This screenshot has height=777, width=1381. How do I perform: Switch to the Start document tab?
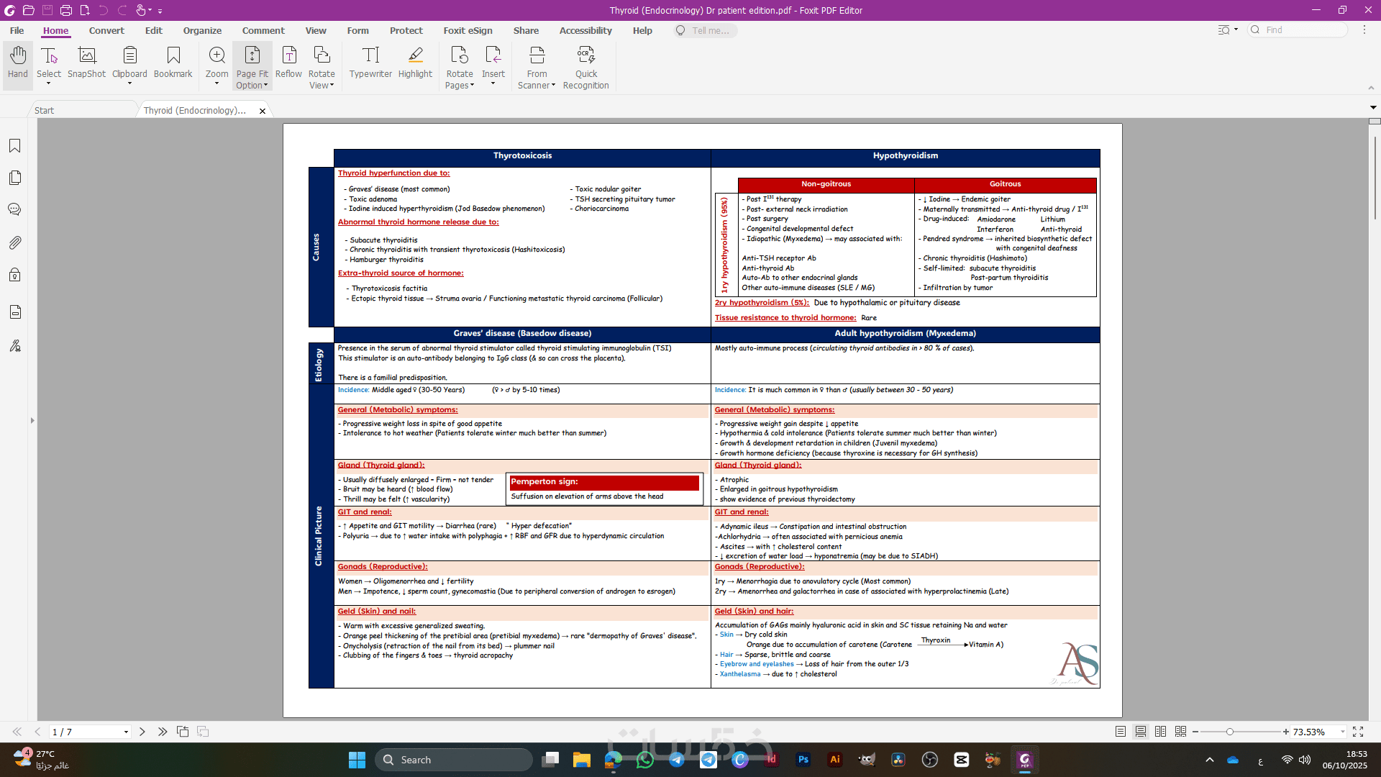tap(45, 110)
